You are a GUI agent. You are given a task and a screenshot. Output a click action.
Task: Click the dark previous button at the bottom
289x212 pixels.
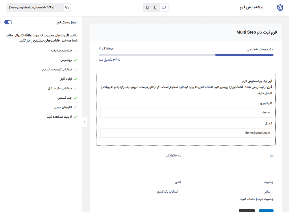tap(247, 211)
